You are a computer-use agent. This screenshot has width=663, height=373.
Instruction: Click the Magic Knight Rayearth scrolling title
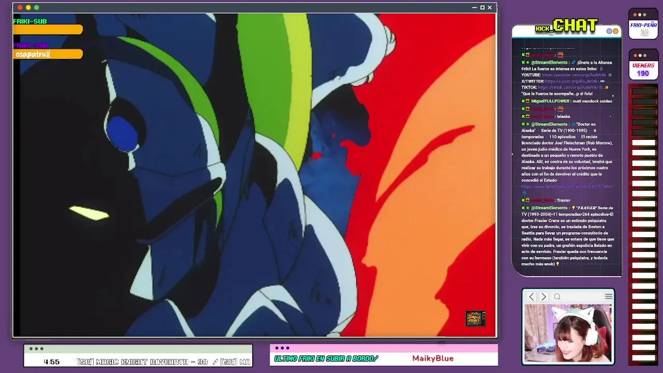pos(164,362)
